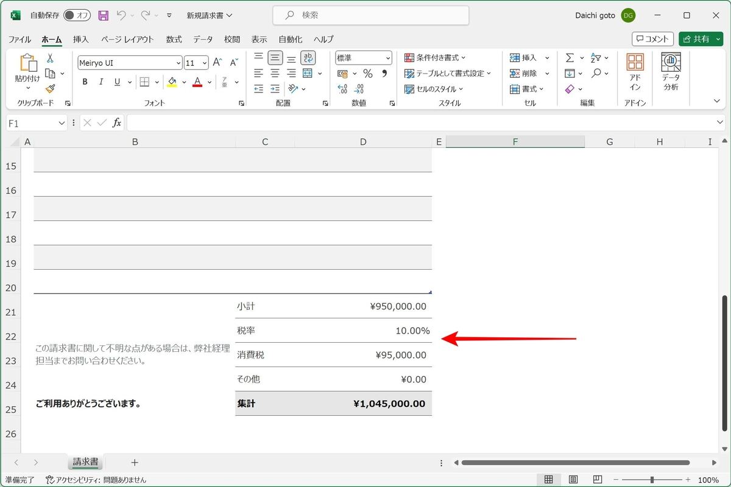Viewport: 731px width, 487px height.
Task: Decrease decimal places
Action: click(359, 89)
